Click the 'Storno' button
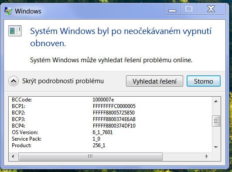This screenshot has height=172, width=232. tap(204, 81)
